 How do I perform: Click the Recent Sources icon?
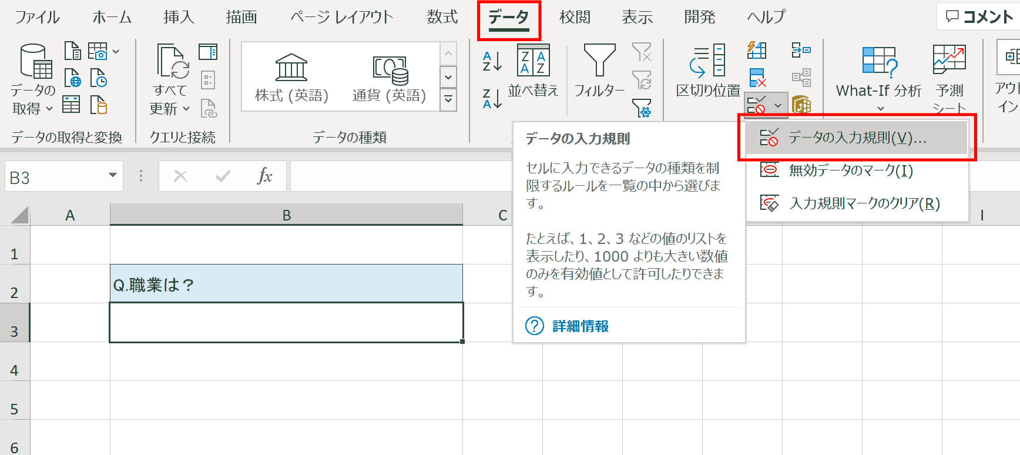[98, 78]
